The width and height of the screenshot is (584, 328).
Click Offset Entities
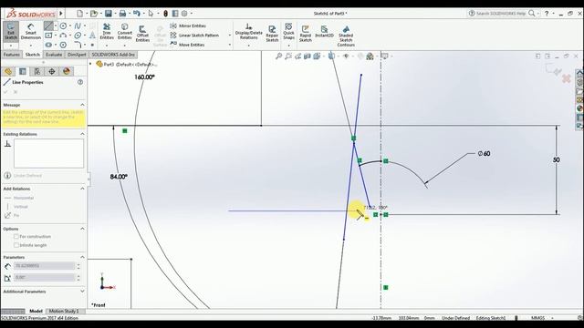[142, 34]
